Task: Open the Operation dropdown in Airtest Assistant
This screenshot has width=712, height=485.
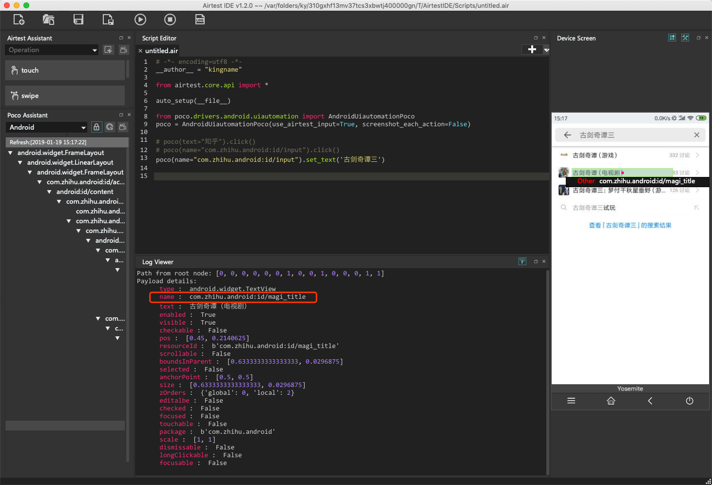Action: [x=52, y=50]
